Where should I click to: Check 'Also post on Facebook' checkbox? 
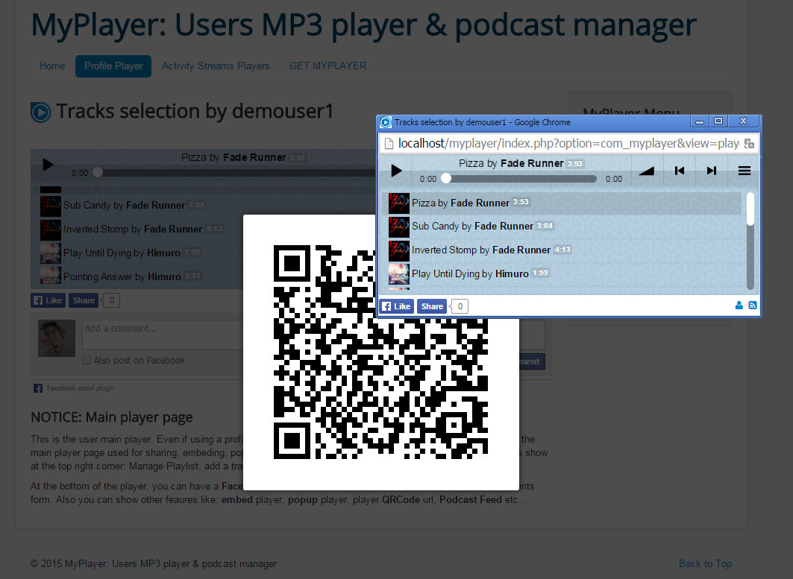coord(87,361)
